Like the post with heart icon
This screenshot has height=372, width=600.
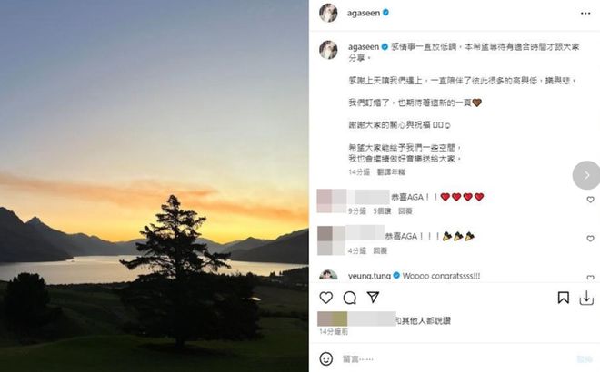click(x=326, y=298)
